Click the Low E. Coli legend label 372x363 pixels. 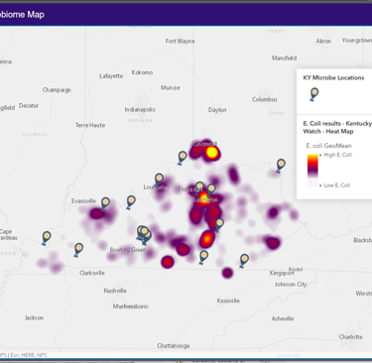(x=336, y=185)
